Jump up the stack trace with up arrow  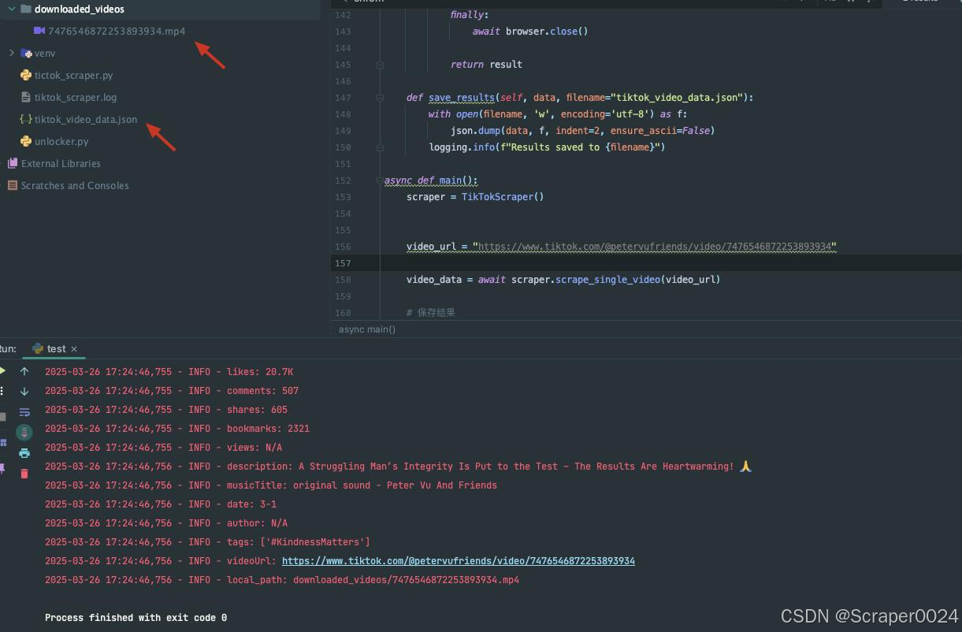click(24, 371)
